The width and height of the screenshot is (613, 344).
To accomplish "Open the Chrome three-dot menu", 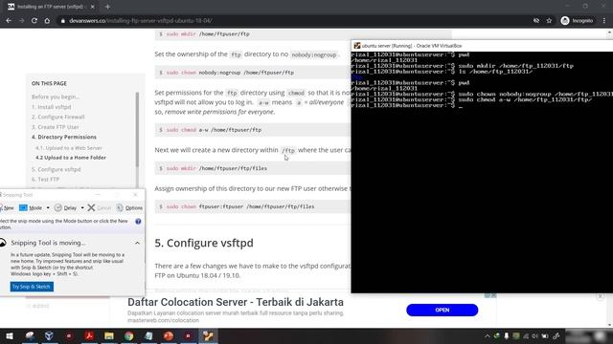I will (x=604, y=21).
